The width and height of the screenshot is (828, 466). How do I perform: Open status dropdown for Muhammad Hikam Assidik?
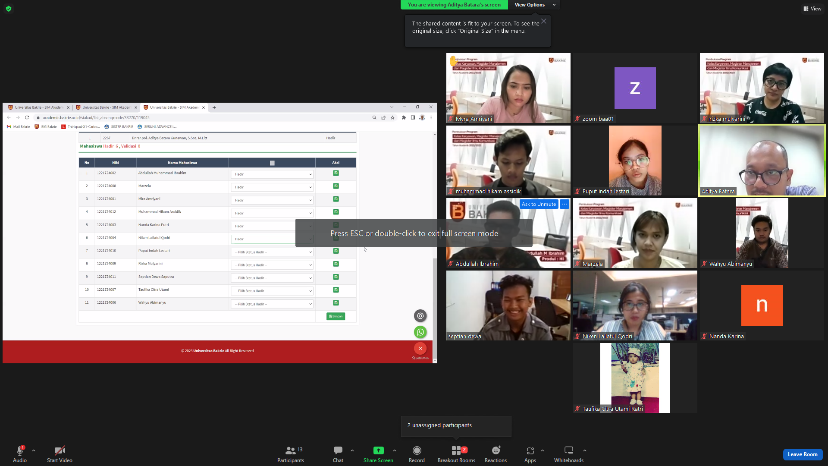[x=272, y=213]
